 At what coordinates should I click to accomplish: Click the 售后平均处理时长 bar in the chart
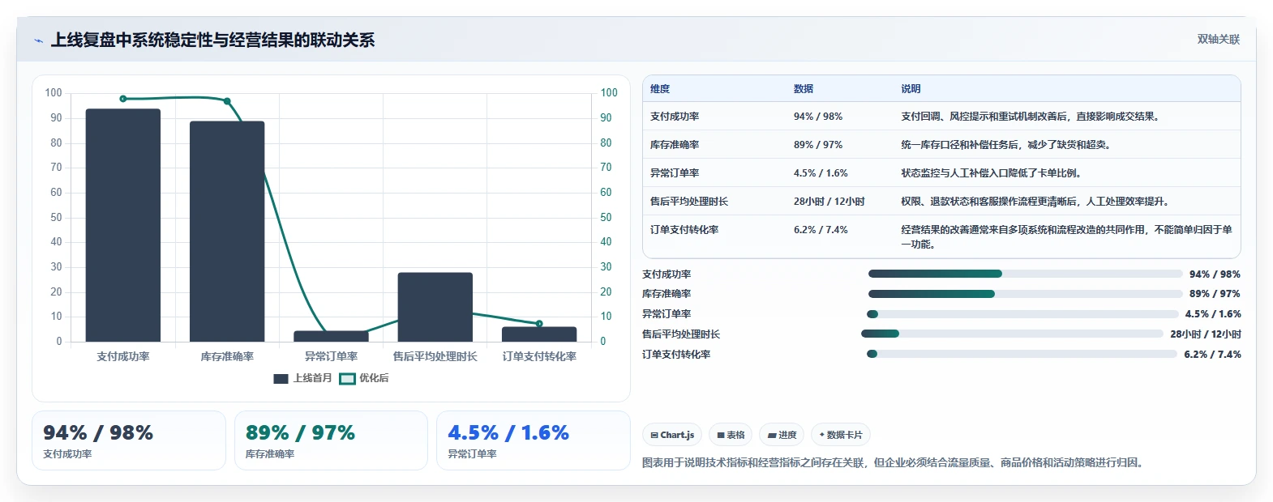point(435,307)
